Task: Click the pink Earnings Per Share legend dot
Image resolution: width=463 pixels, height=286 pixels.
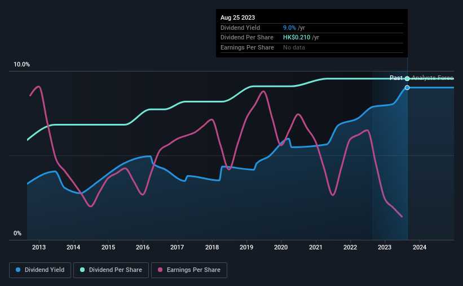Action: tap(160, 270)
